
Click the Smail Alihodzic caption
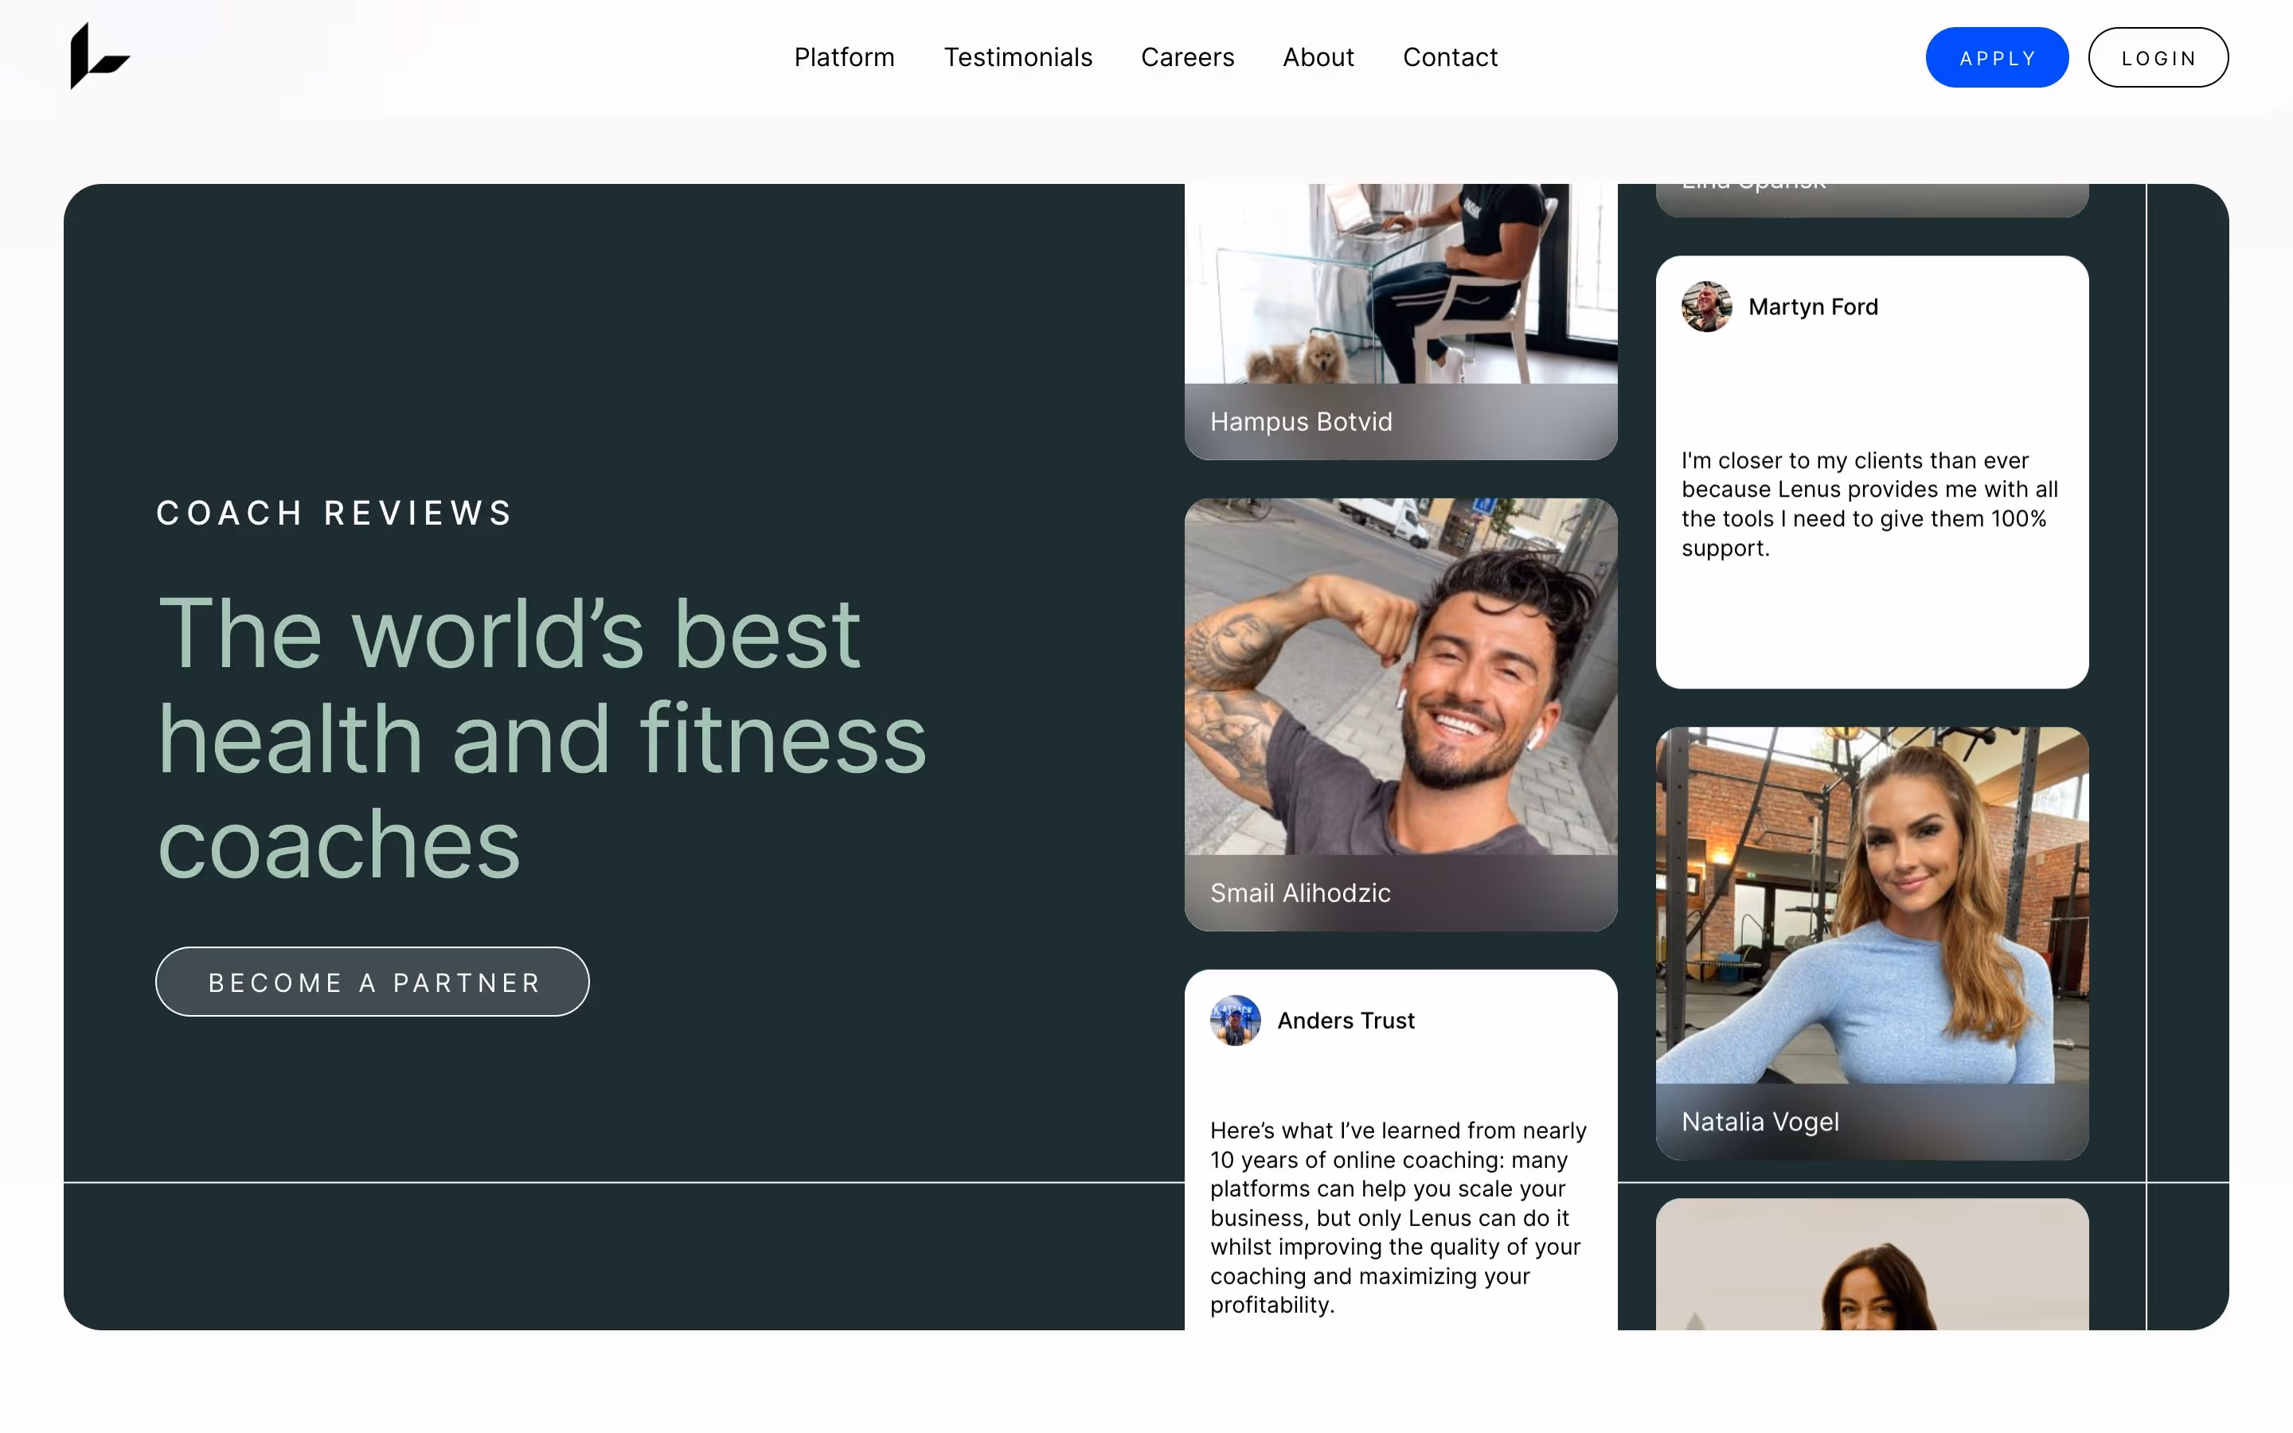pyautogui.click(x=1300, y=892)
